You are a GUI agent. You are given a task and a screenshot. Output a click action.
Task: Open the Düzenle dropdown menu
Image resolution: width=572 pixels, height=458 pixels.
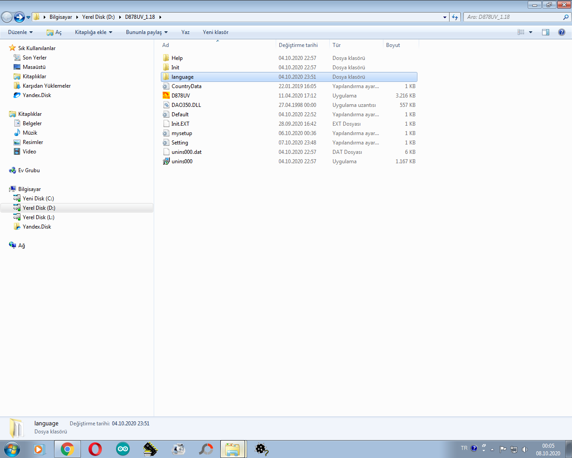pos(21,32)
